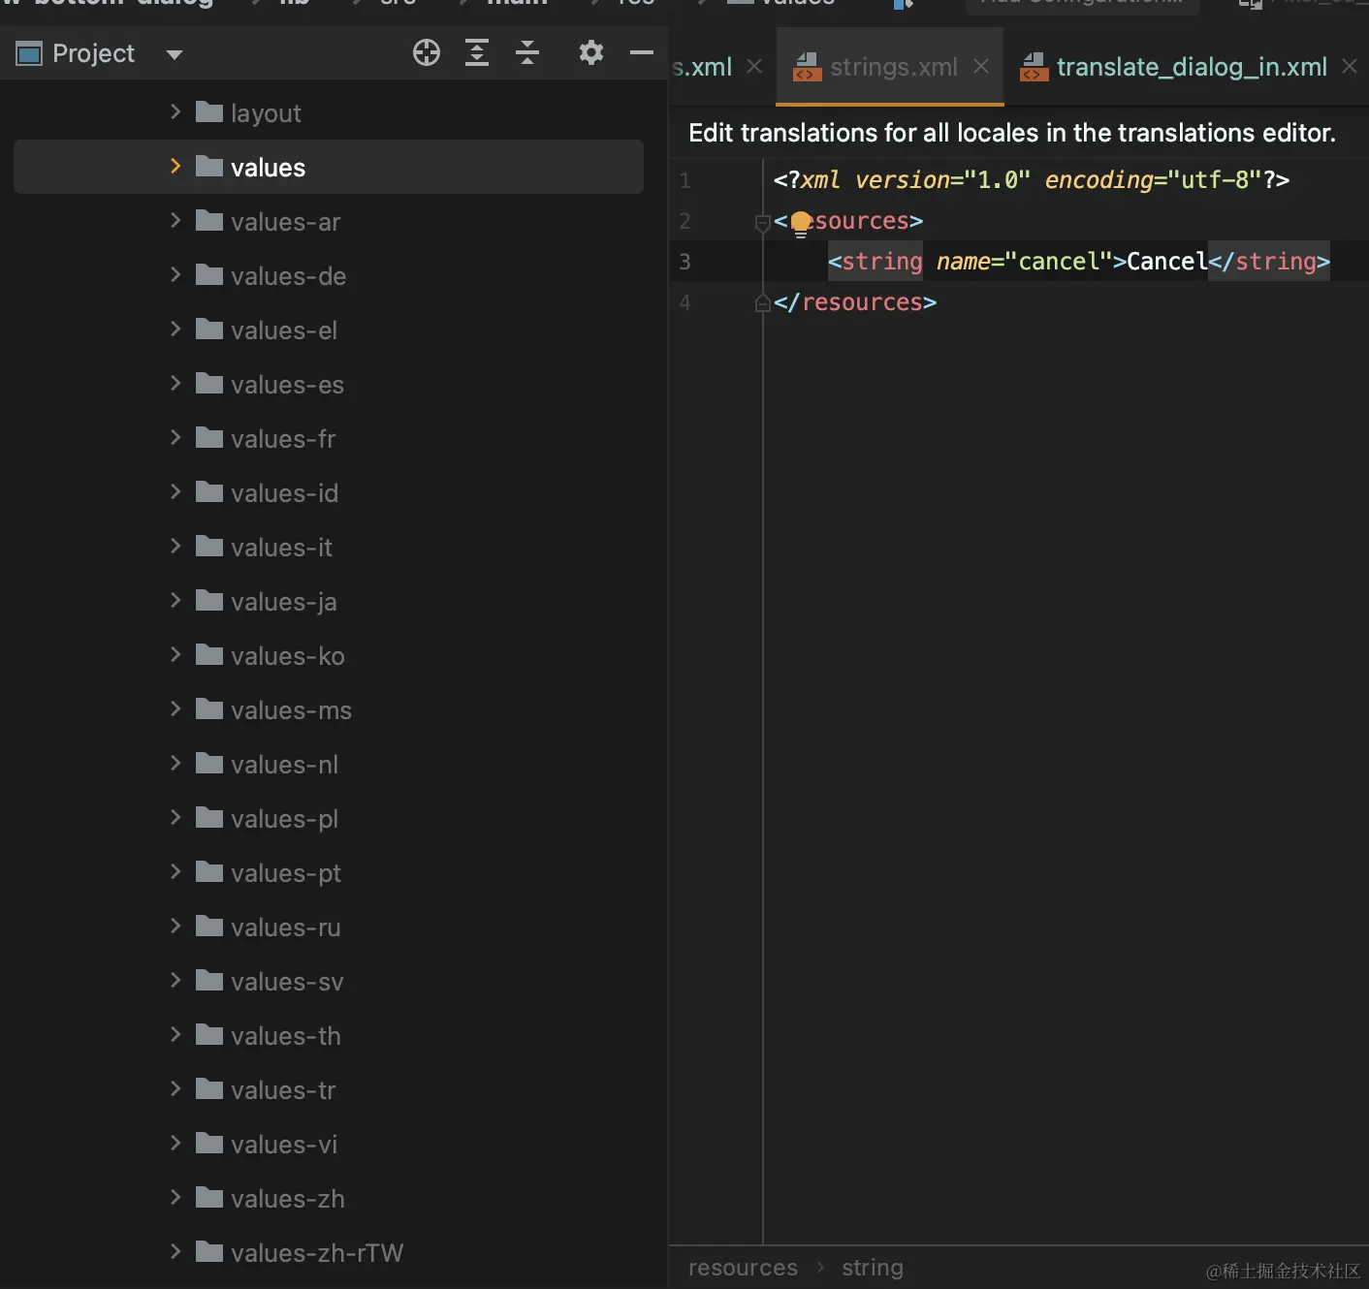The width and height of the screenshot is (1369, 1289).
Task: Hide the Project panel with minus icon
Action: click(x=642, y=52)
